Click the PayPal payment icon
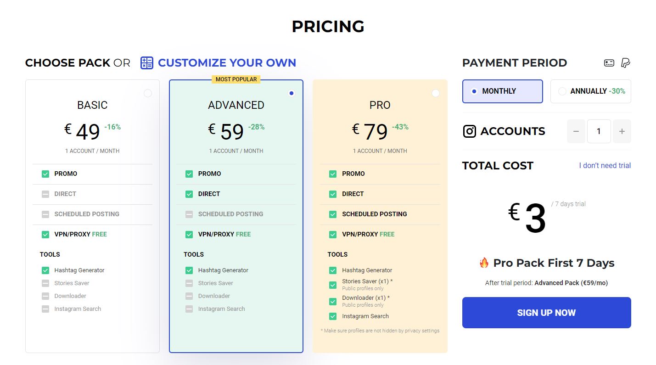Viewport: 656px width, 365px height. pos(625,63)
